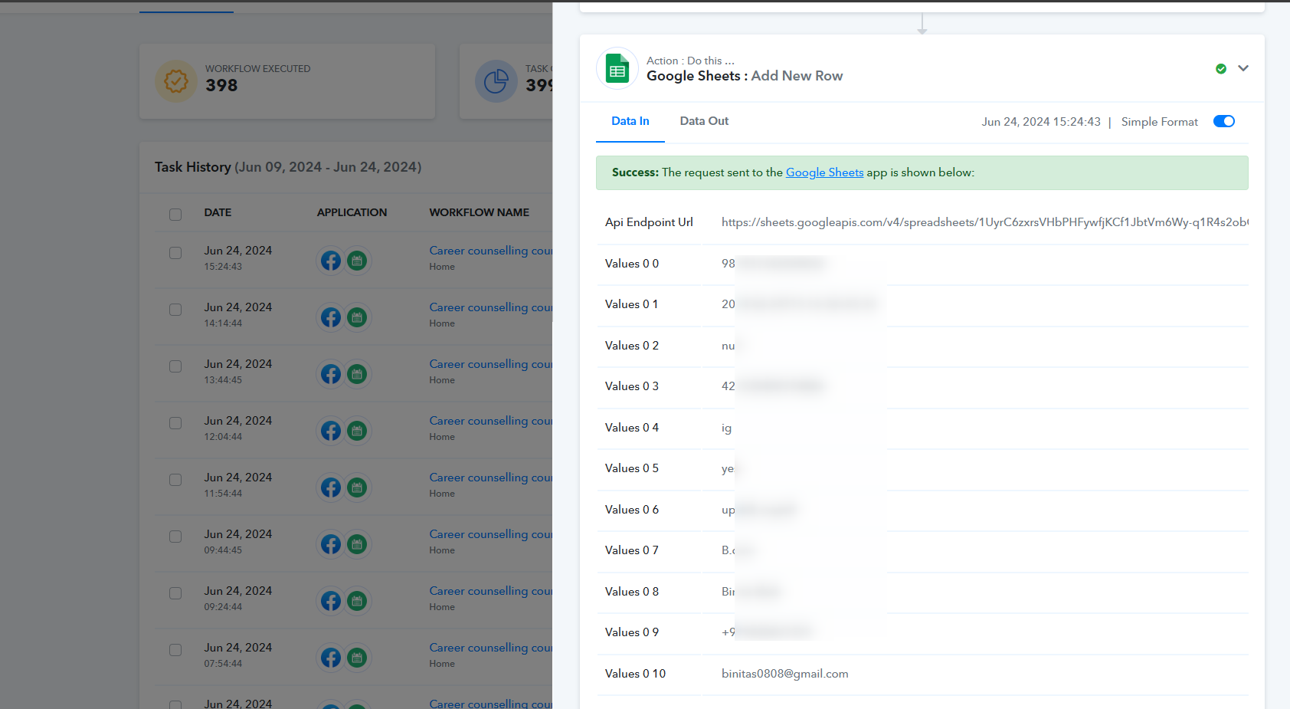This screenshot has height=709, width=1290.
Task: Click the WORKFLOW NAME column header
Action: (480, 212)
